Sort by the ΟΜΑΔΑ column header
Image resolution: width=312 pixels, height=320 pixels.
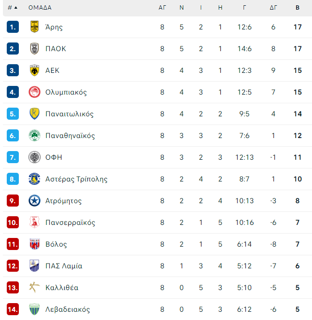(x=40, y=8)
